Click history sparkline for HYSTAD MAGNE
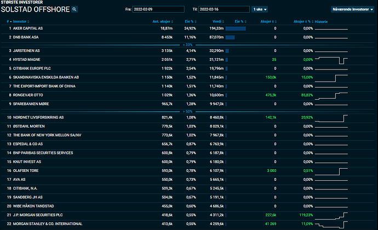 [331, 60]
